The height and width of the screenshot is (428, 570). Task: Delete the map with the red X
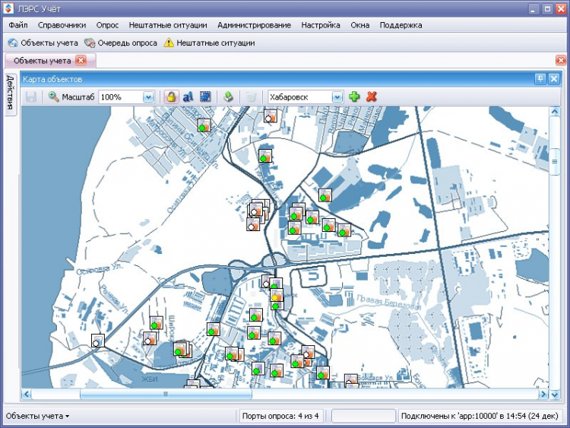(372, 97)
